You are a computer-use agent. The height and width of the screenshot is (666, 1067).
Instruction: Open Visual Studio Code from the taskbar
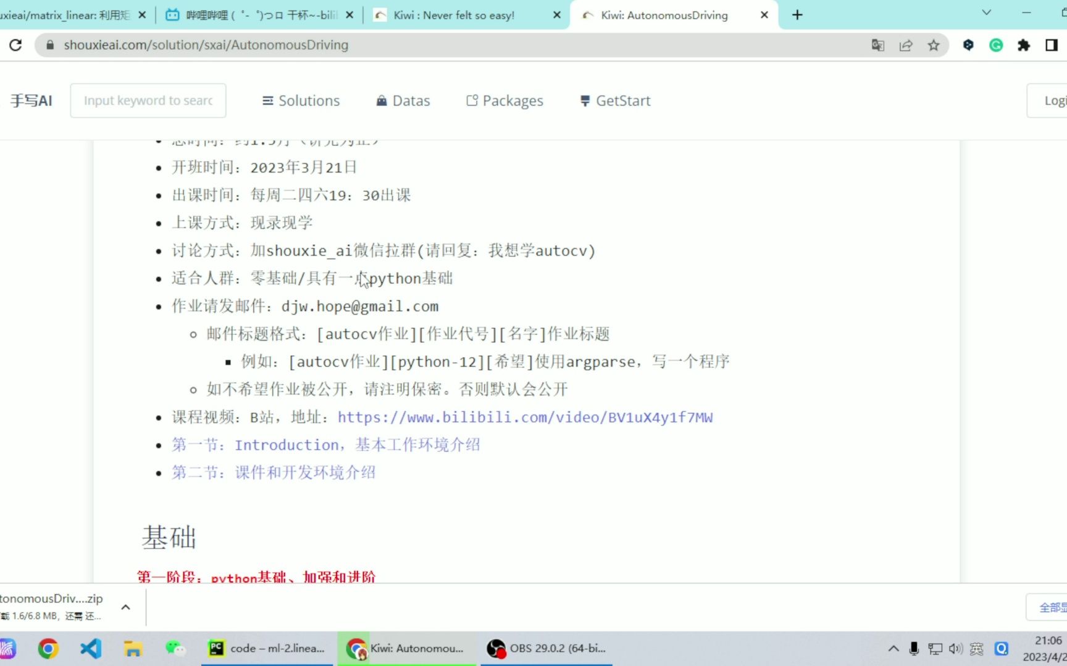91,649
